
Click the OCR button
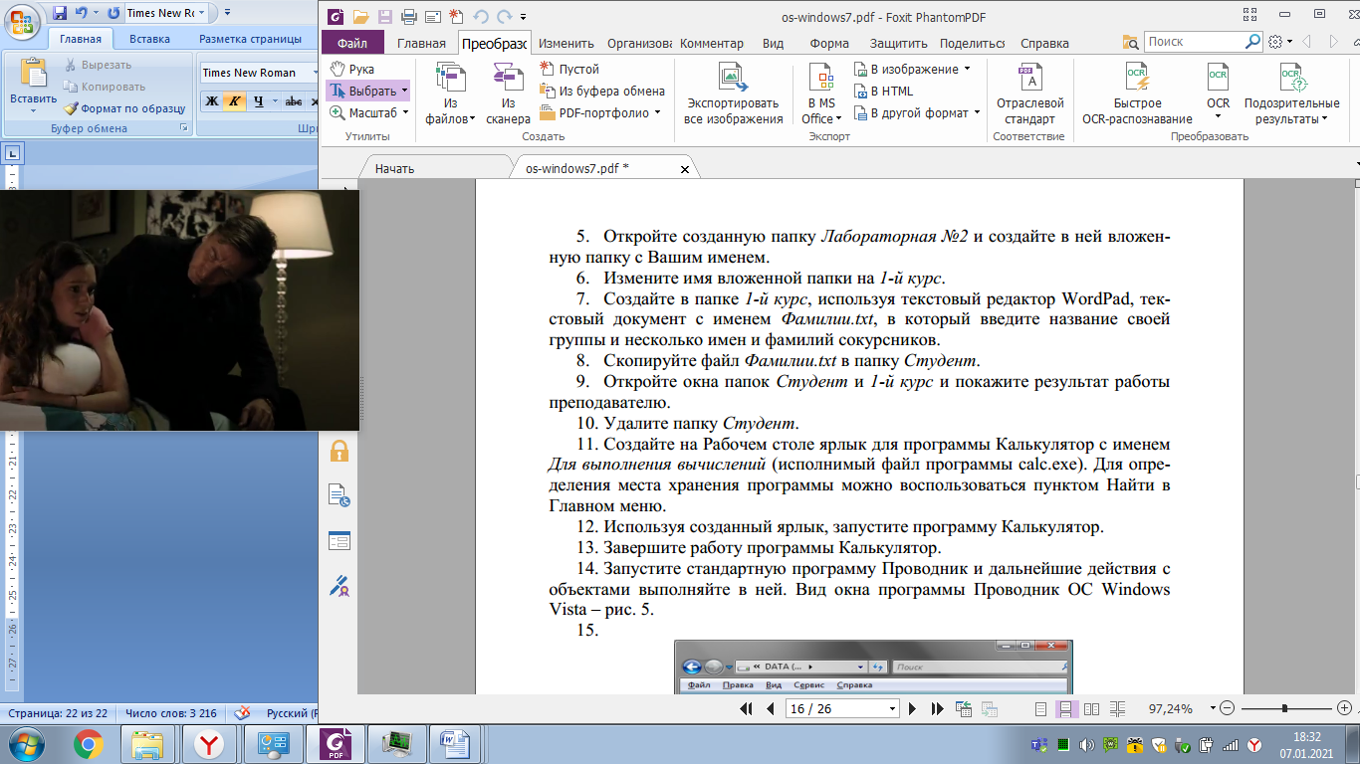tap(1218, 93)
